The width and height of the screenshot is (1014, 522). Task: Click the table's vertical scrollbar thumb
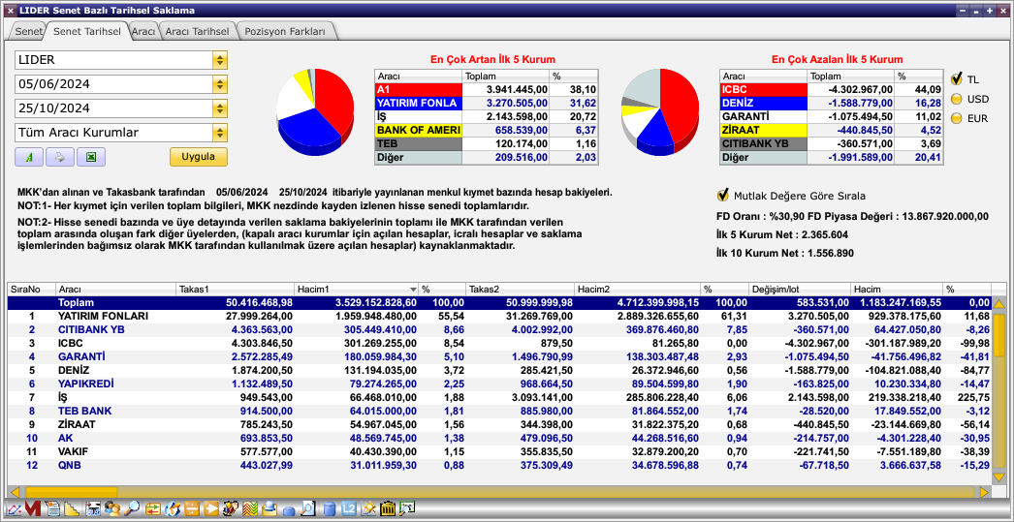[998, 336]
